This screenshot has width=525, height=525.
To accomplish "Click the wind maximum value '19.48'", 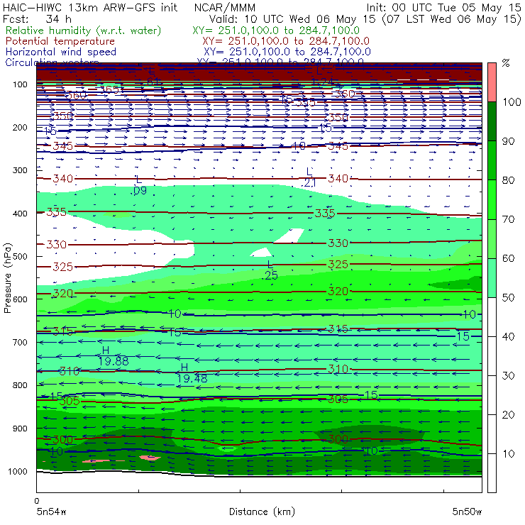I will (192, 379).
